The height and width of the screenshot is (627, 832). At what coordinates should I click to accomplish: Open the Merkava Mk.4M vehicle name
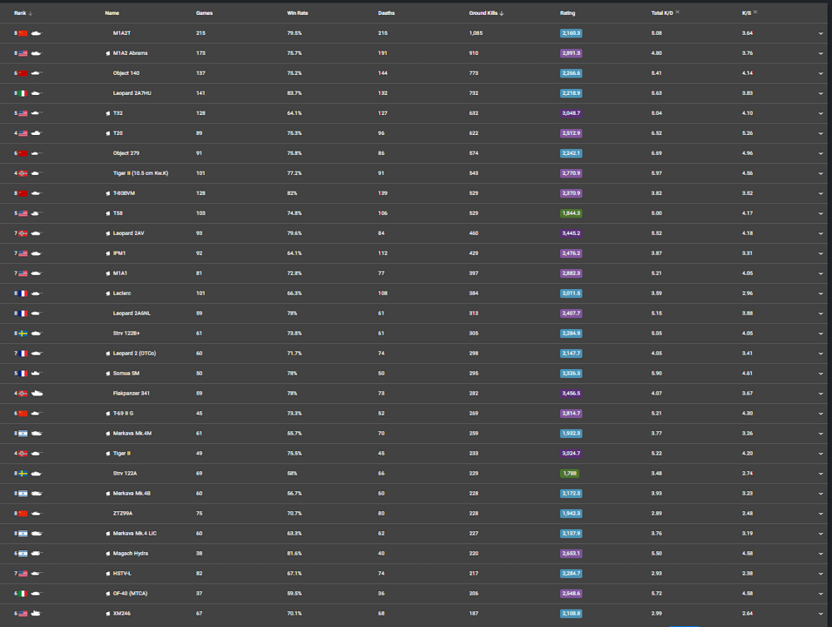[x=133, y=433]
